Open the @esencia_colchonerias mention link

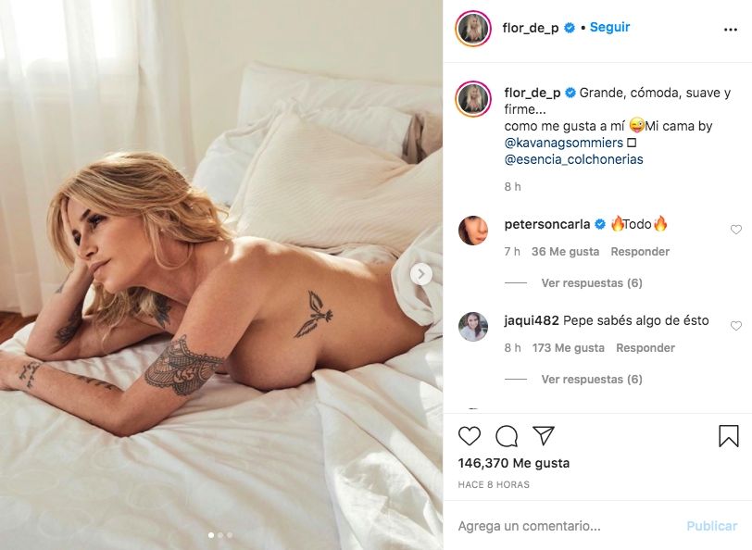[573, 159]
